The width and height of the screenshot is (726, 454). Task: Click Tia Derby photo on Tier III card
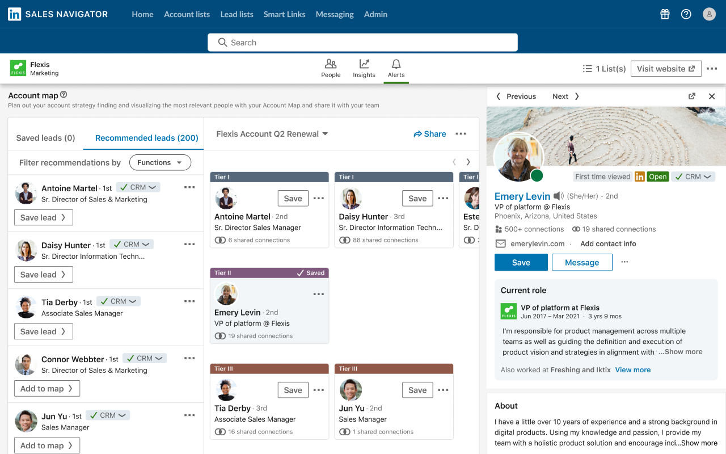[226, 390]
